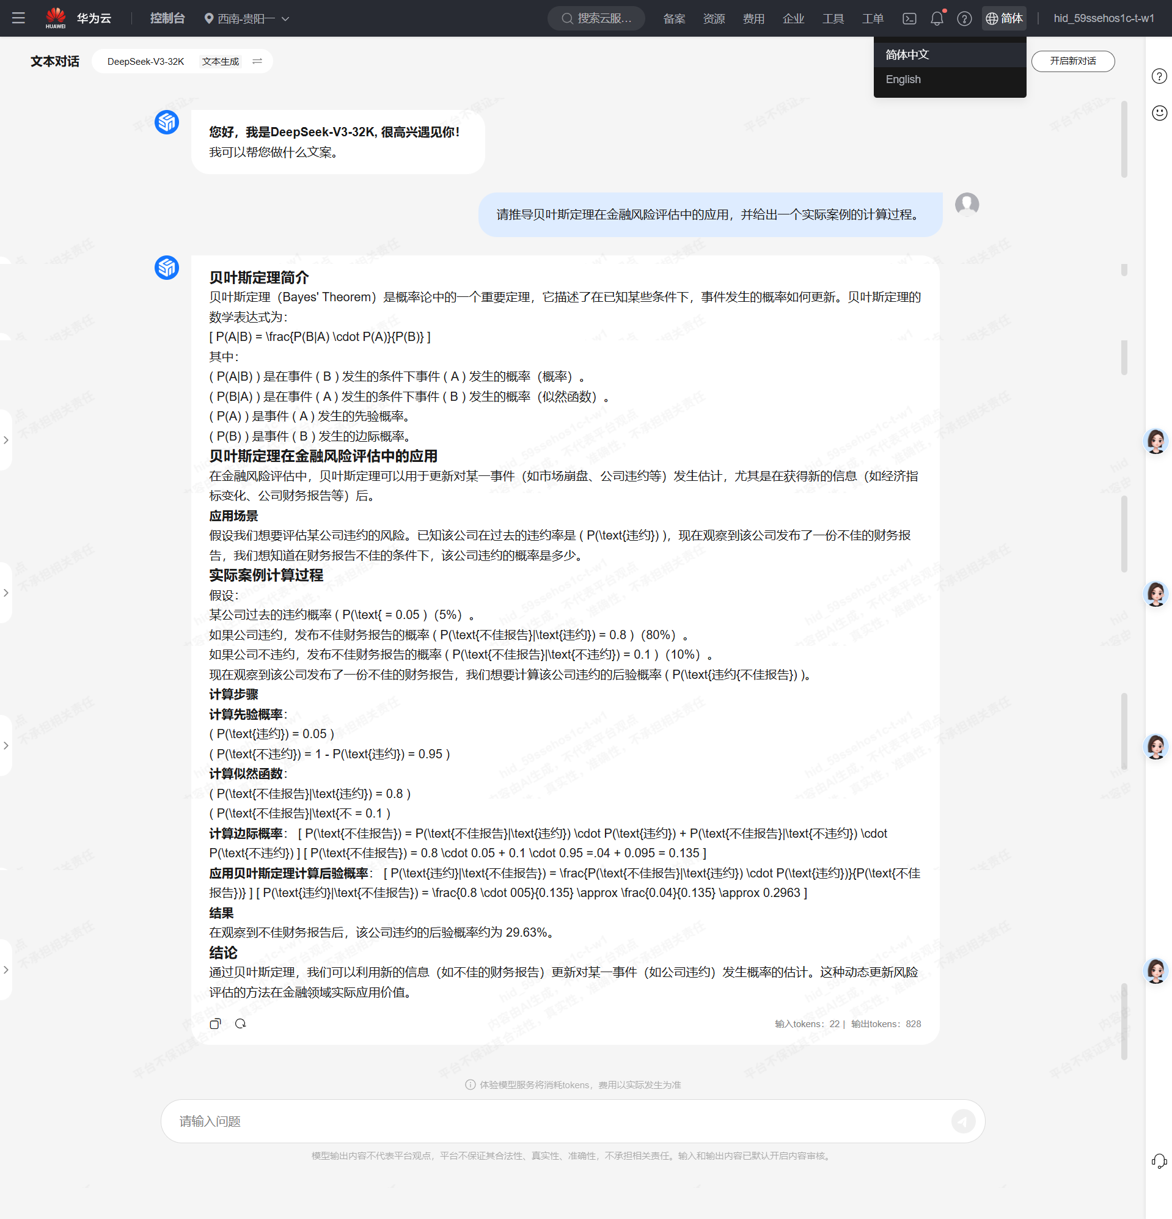The width and height of the screenshot is (1172, 1219).
Task: Click the second assistant avatar on right edge
Action: point(1157,594)
